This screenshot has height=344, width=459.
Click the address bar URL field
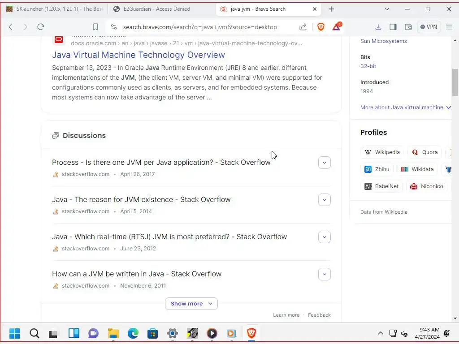coord(200,27)
